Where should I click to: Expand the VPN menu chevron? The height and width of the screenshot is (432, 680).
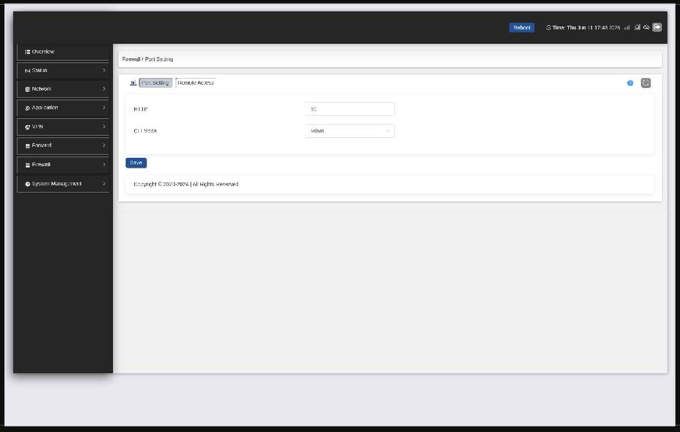[x=104, y=127]
